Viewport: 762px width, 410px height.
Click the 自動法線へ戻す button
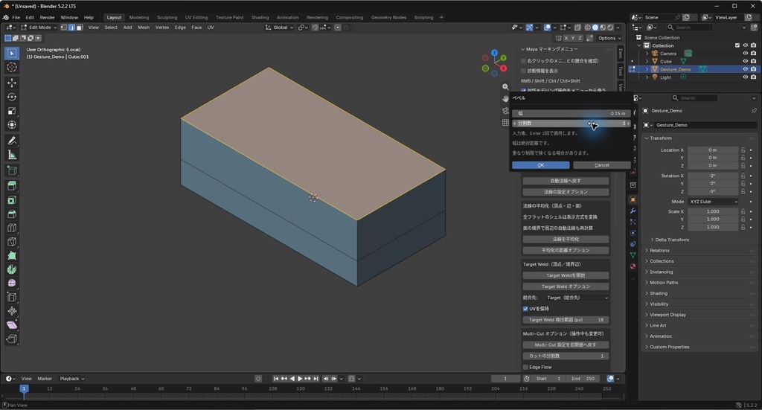(566, 181)
